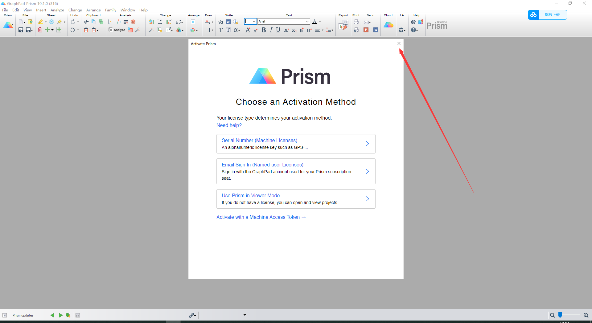This screenshot has width=592, height=323.
Task: Click the red trash delete icon in Sheet group
Action: pyautogui.click(x=40, y=30)
